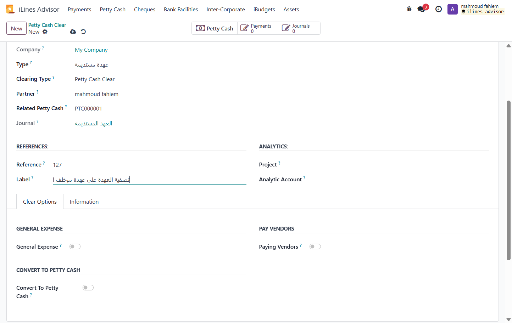The width and height of the screenshot is (512, 323).
Task: Switch to the Information tab
Action: coord(84,202)
